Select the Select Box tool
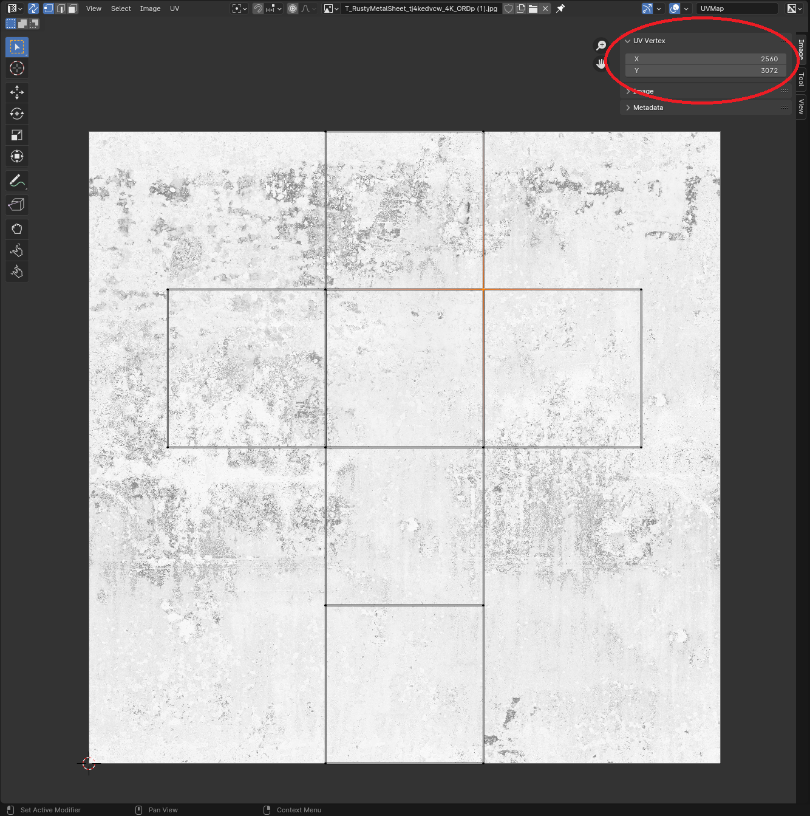The height and width of the screenshot is (816, 810). tap(17, 47)
